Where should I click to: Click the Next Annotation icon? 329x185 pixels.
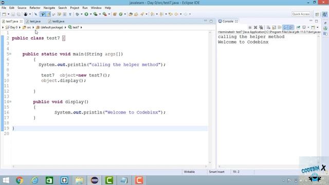(x=152, y=14)
